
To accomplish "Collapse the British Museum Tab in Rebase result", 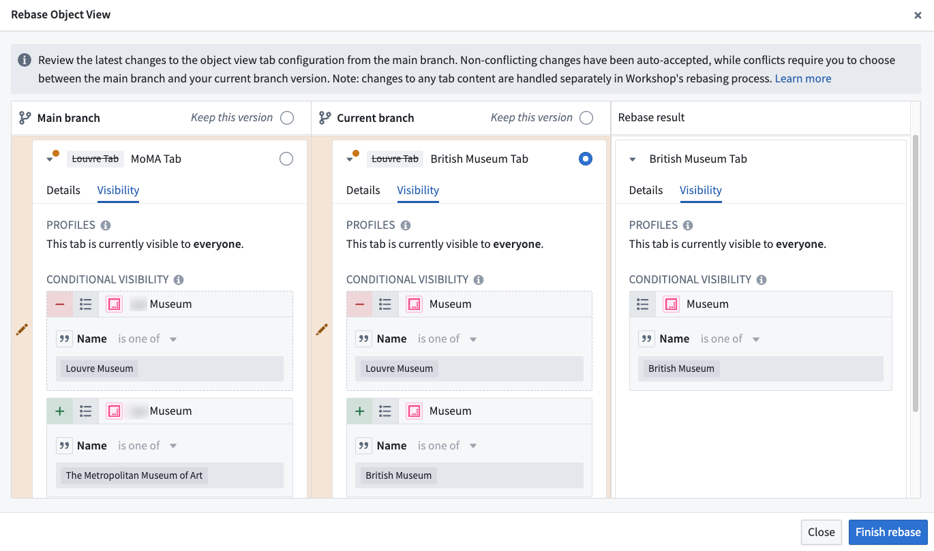I will [x=633, y=159].
